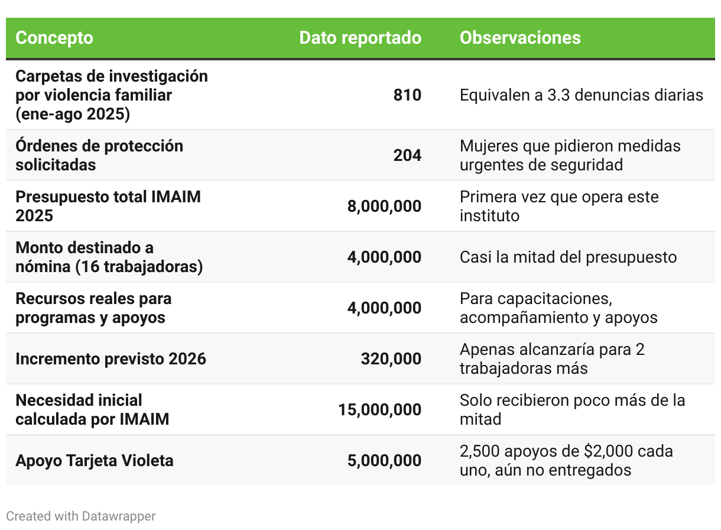Click the "Observaciones" column header

tap(520, 38)
